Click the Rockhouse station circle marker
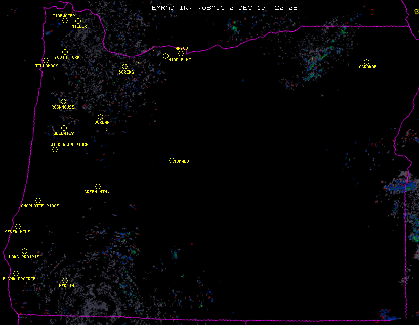The width and height of the screenshot is (419, 325). click(63, 102)
